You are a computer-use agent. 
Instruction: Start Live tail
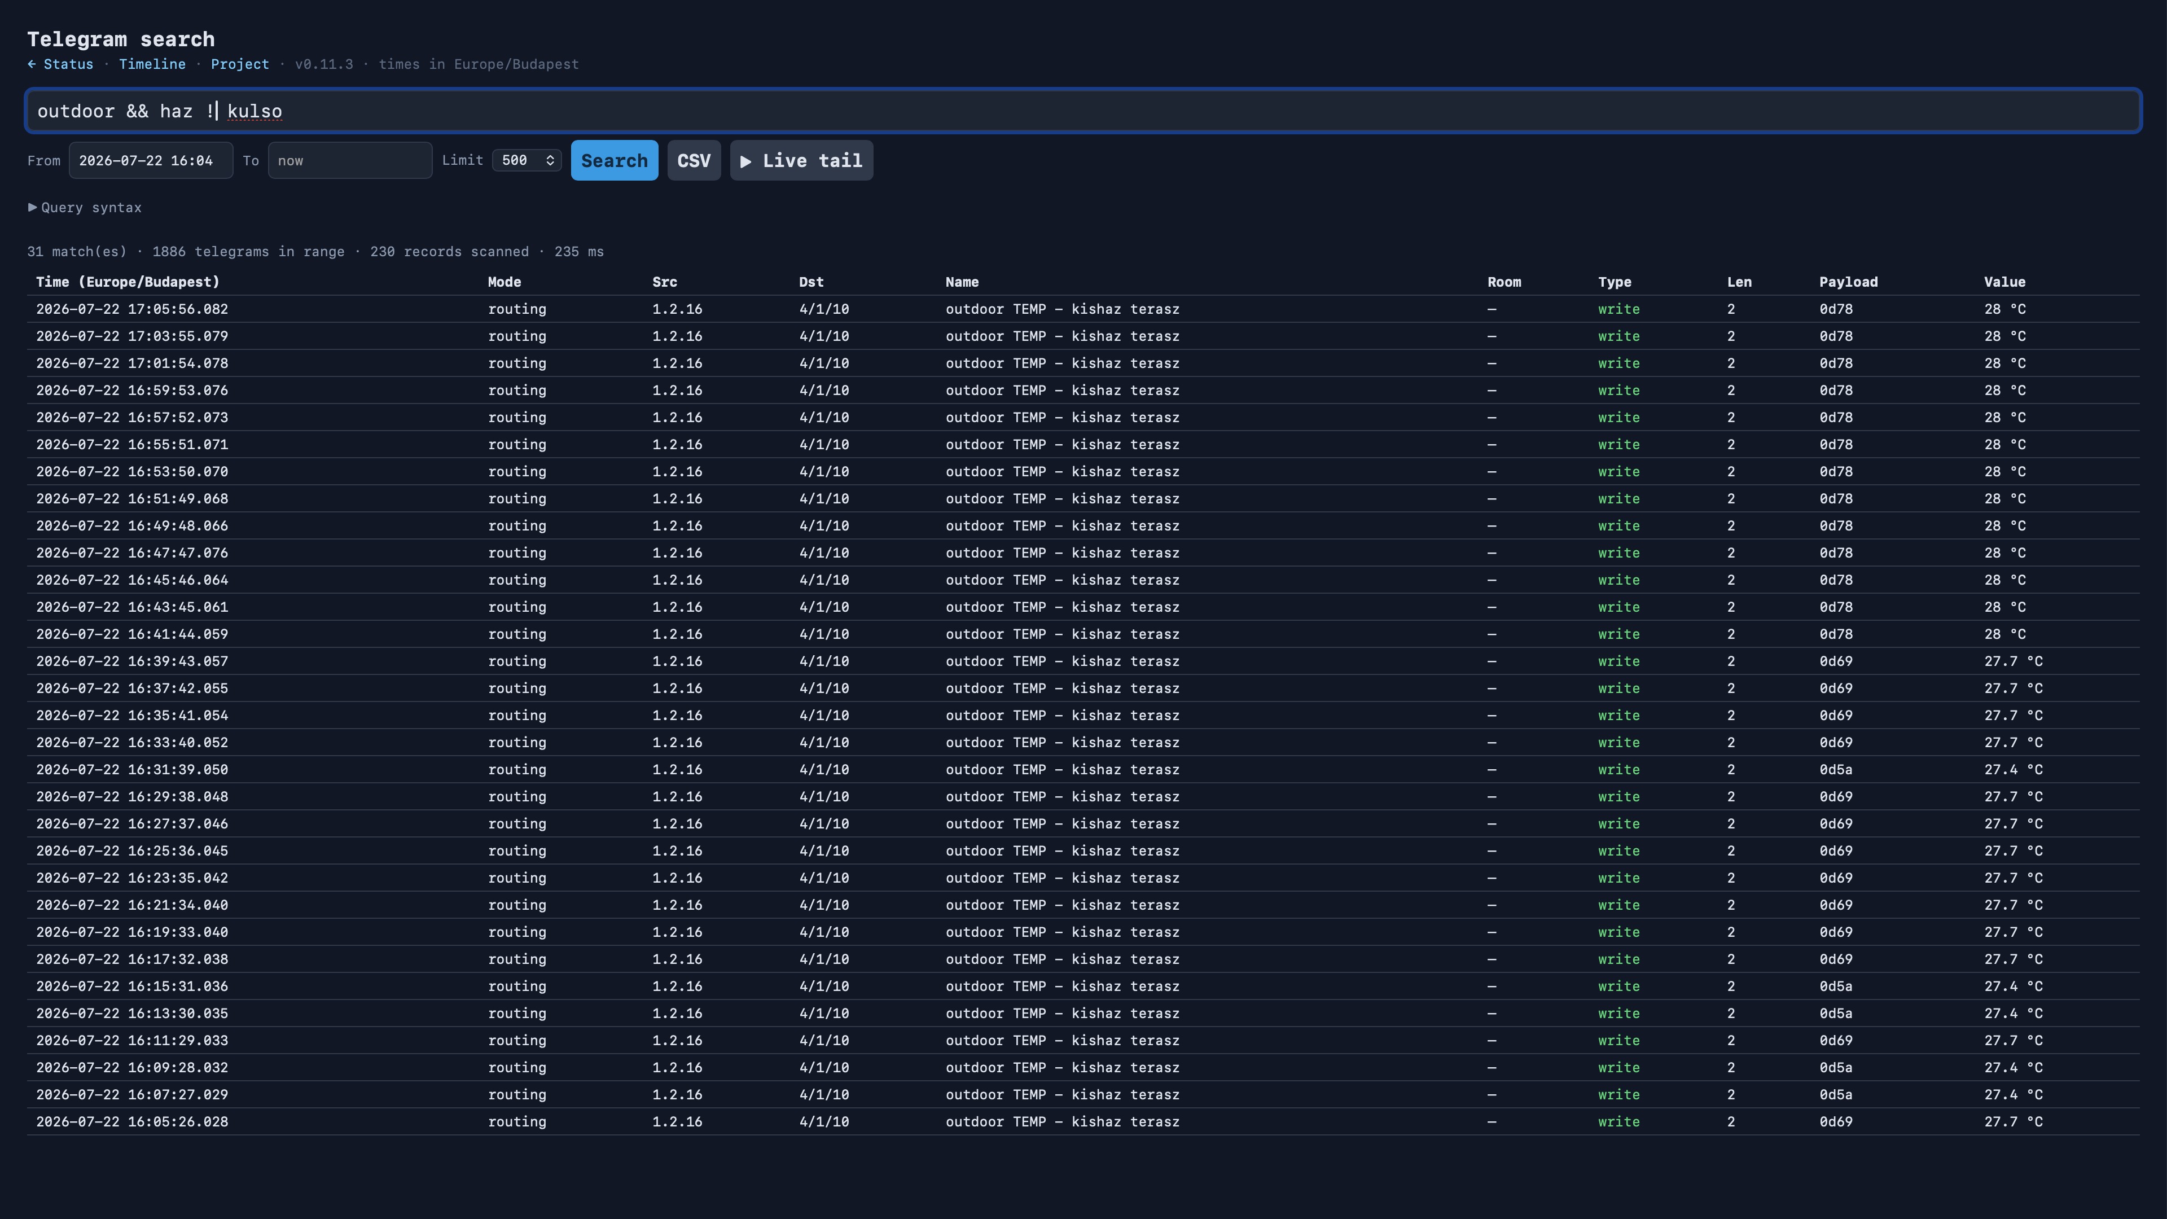coord(802,161)
